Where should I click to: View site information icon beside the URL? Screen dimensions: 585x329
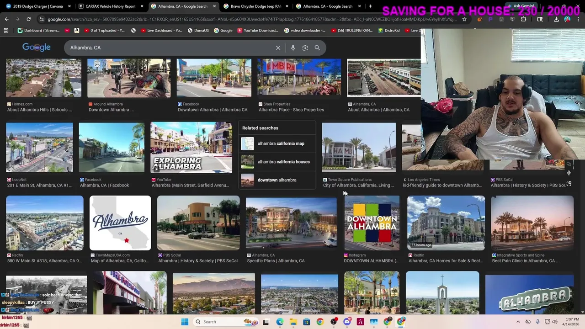pos(42,19)
